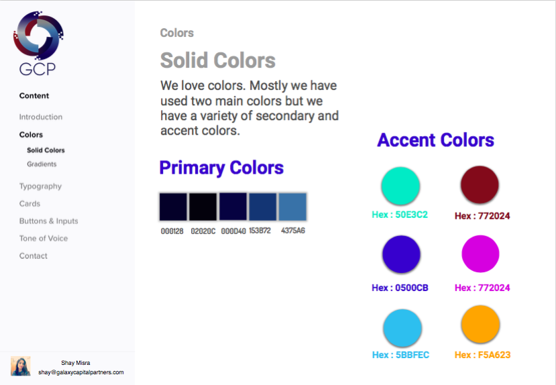Image resolution: width=556 pixels, height=385 pixels.
Task: Choose the orange F5A623 accent circle
Action: (480, 324)
